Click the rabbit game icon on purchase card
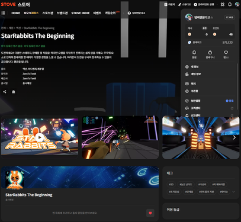The width and height of the screenshot is (241, 222). point(15,180)
